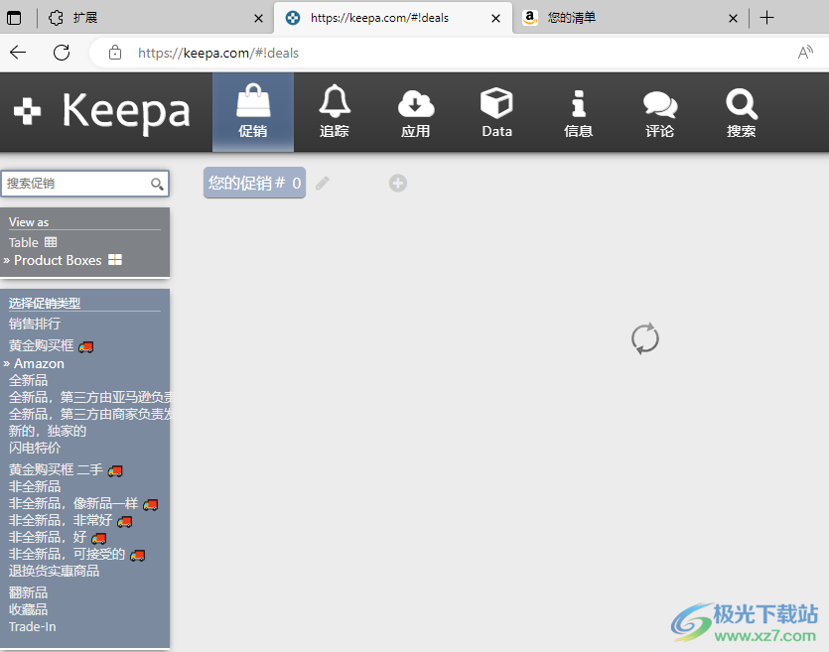
Task: Click the read aloud icon in address bar
Action: pos(805,53)
